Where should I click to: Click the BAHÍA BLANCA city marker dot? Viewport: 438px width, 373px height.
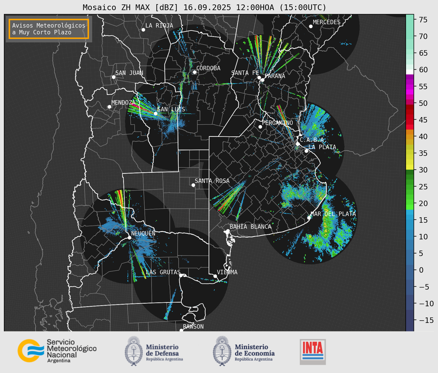pyautogui.click(x=228, y=231)
